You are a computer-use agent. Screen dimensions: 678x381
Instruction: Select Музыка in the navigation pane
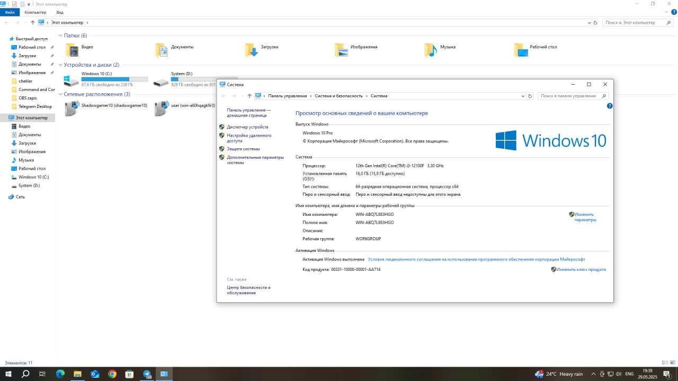26,160
